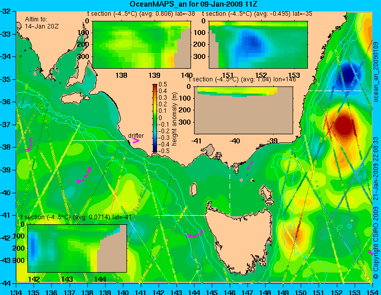Image resolution: width=381 pixels, height=295 pixels.
Task: Click the 0.5 tick on the color bar
Action: pos(163,84)
